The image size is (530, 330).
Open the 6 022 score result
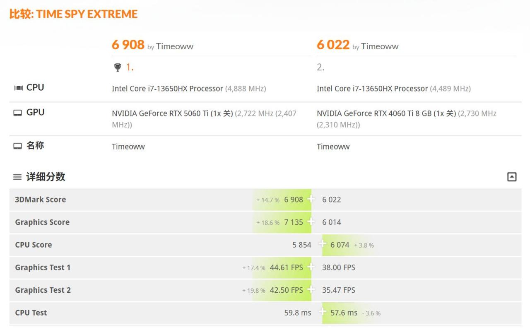(x=333, y=45)
